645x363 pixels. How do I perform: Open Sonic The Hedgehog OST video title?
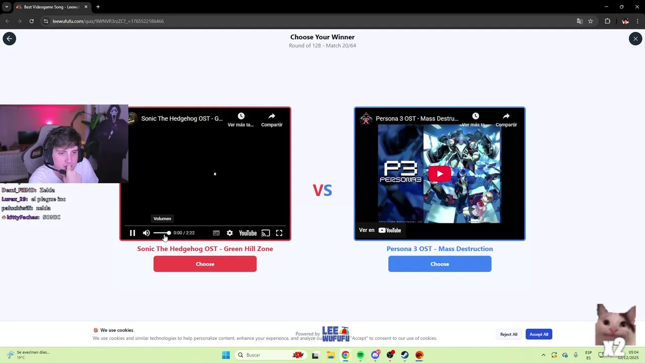[182, 118]
